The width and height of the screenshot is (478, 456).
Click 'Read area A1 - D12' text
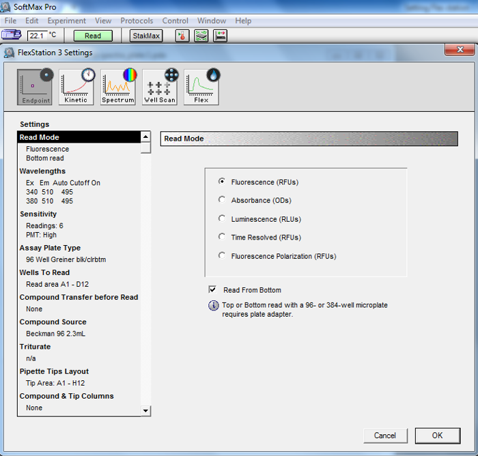click(x=57, y=285)
